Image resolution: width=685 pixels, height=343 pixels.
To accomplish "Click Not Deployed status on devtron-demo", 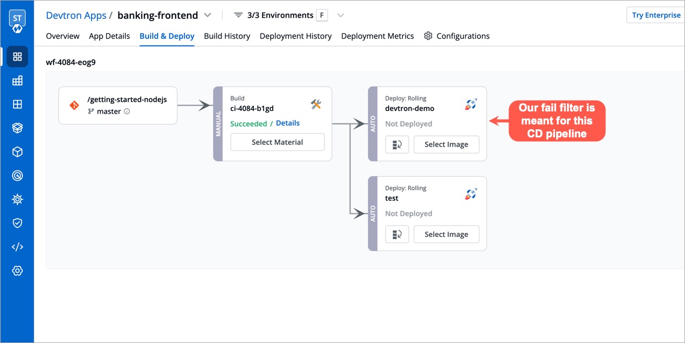I will point(408,124).
